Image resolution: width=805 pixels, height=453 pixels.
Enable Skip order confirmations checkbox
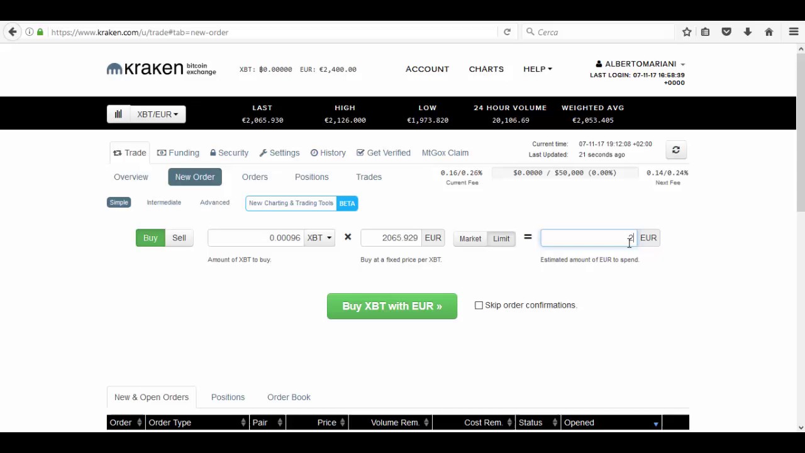coord(479,305)
